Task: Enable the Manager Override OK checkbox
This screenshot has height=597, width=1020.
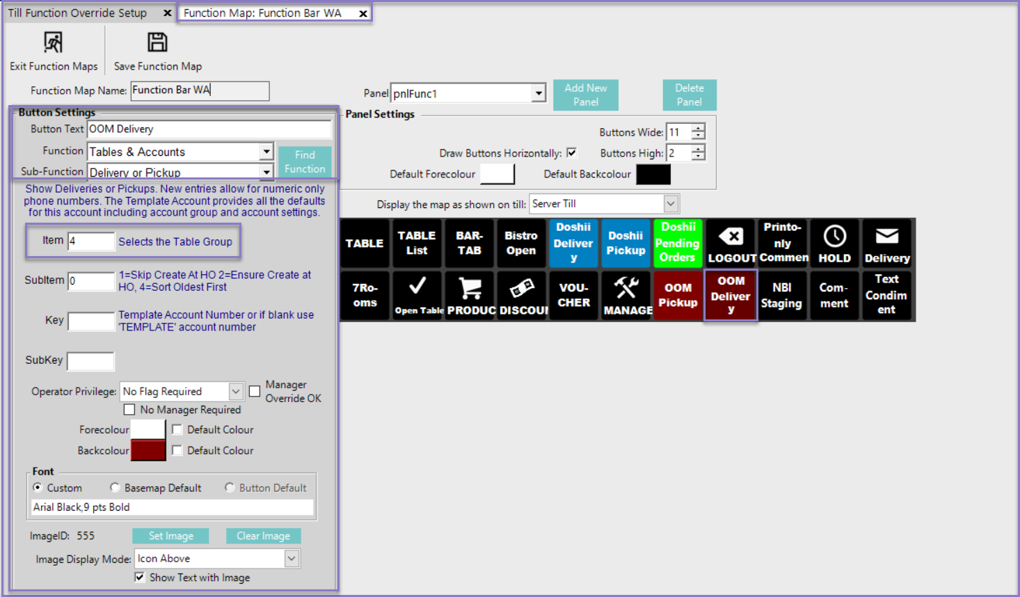Action: pyautogui.click(x=255, y=391)
